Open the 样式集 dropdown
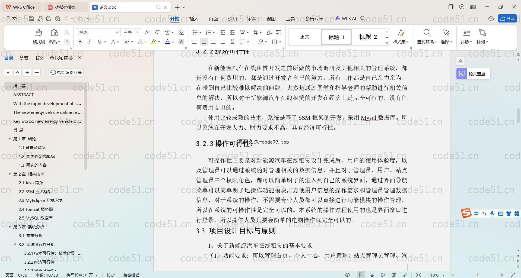521x278 pixels. (401, 42)
